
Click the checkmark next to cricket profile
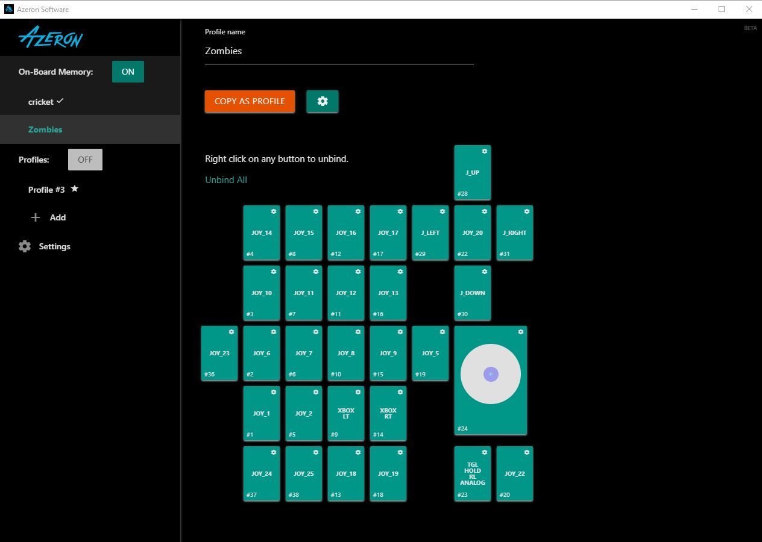click(x=60, y=101)
